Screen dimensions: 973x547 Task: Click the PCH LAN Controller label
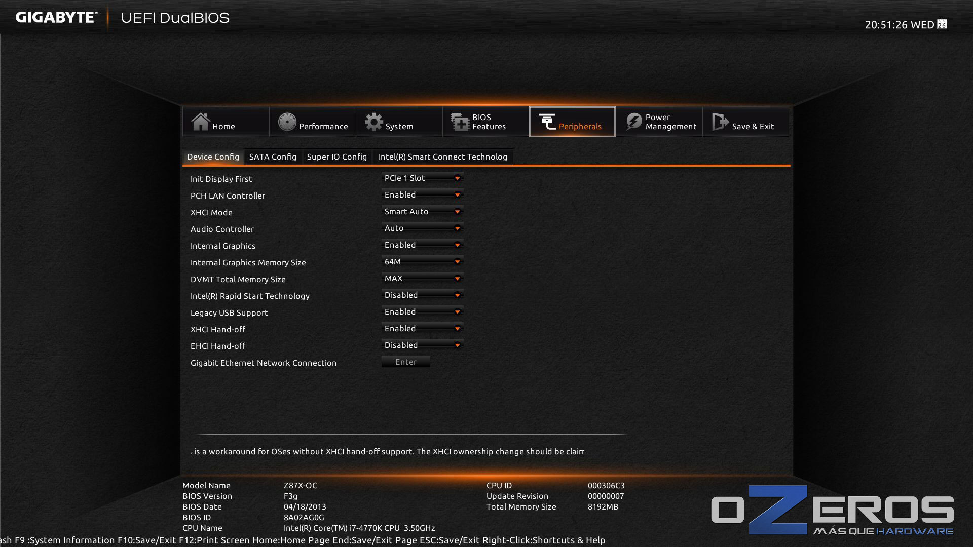[x=228, y=196]
